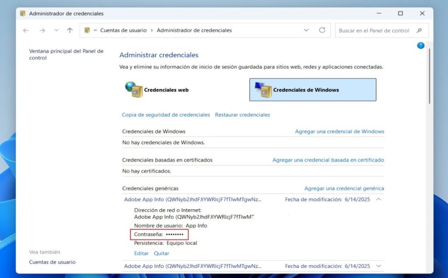The height and width of the screenshot is (278, 448).
Task: Expand the second Adobe App Info credential
Action: 379,266
